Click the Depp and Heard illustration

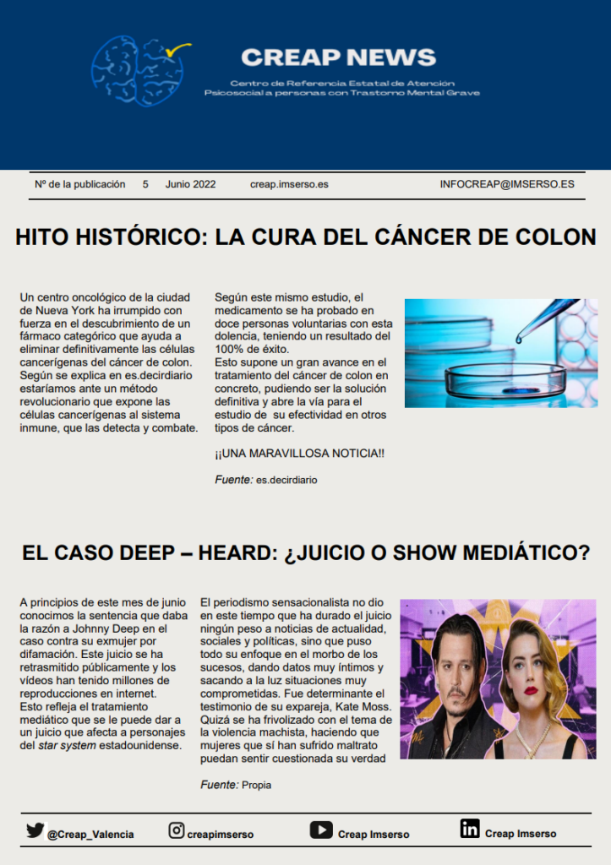tap(497, 679)
